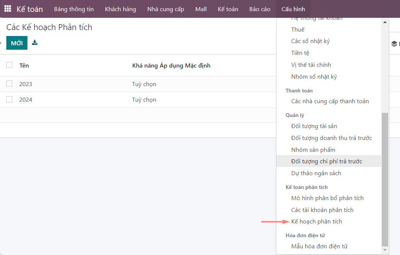
Task: Select Đối tượng chi phí trả trước
Action: [329, 161]
